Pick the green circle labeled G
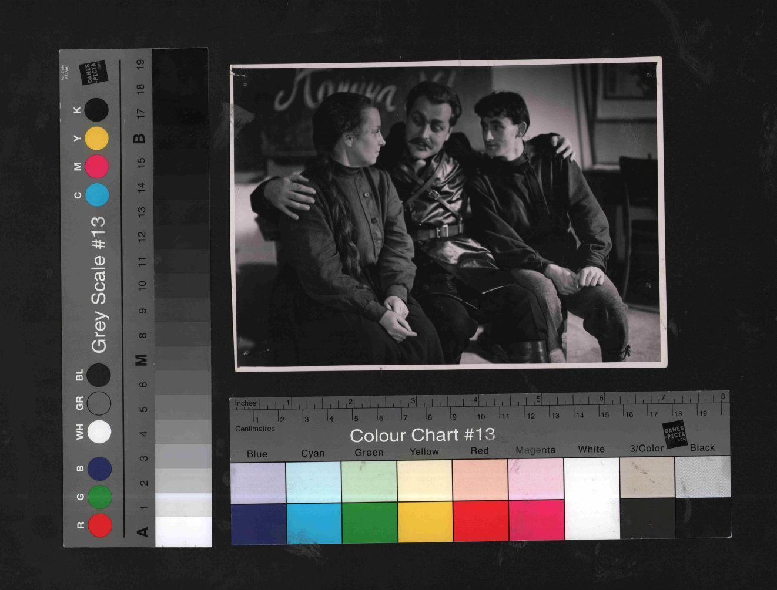Image resolution: width=777 pixels, height=590 pixels. click(99, 497)
